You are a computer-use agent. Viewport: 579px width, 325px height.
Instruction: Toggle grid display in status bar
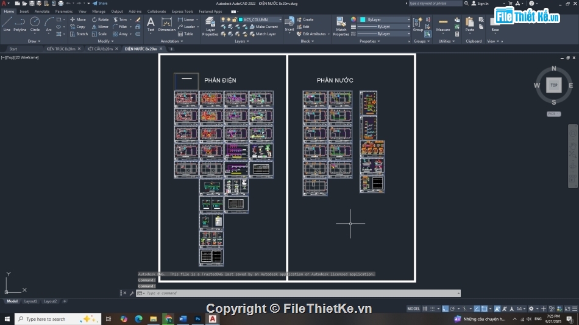pos(425,309)
